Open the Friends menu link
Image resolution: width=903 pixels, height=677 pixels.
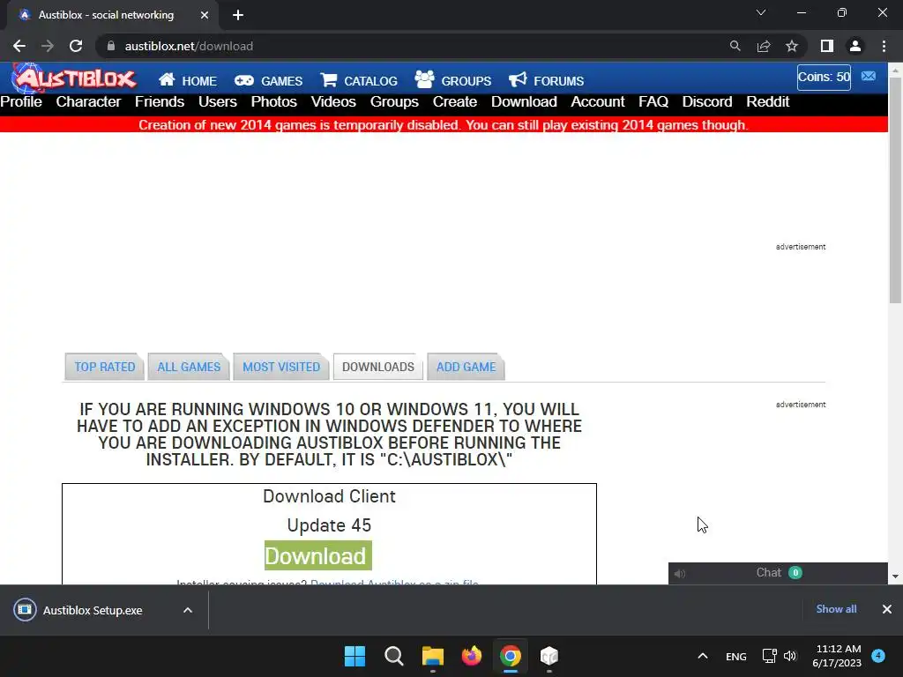coord(160,102)
